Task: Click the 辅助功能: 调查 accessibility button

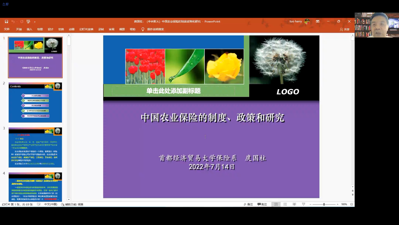Action: coord(72,204)
